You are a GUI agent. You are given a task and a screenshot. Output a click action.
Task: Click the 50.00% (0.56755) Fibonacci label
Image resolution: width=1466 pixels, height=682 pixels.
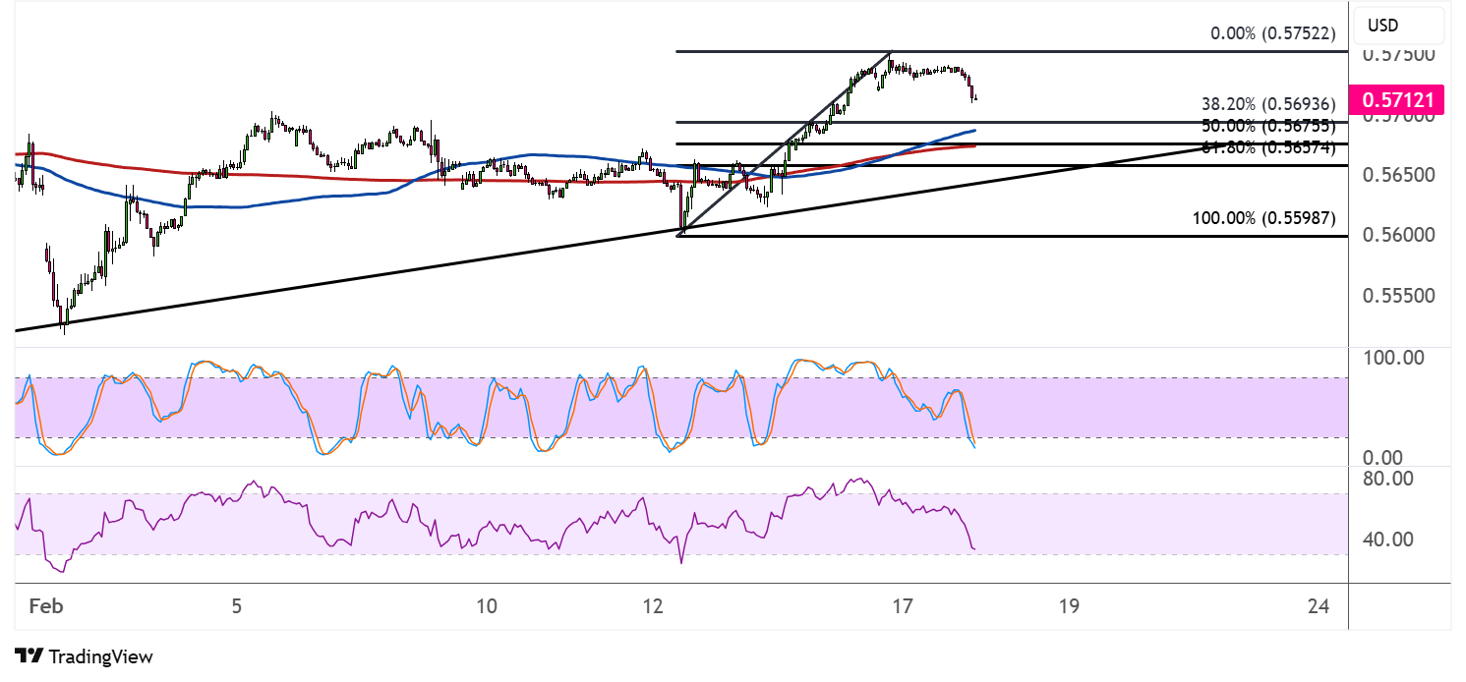pyautogui.click(x=1268, y=126)
